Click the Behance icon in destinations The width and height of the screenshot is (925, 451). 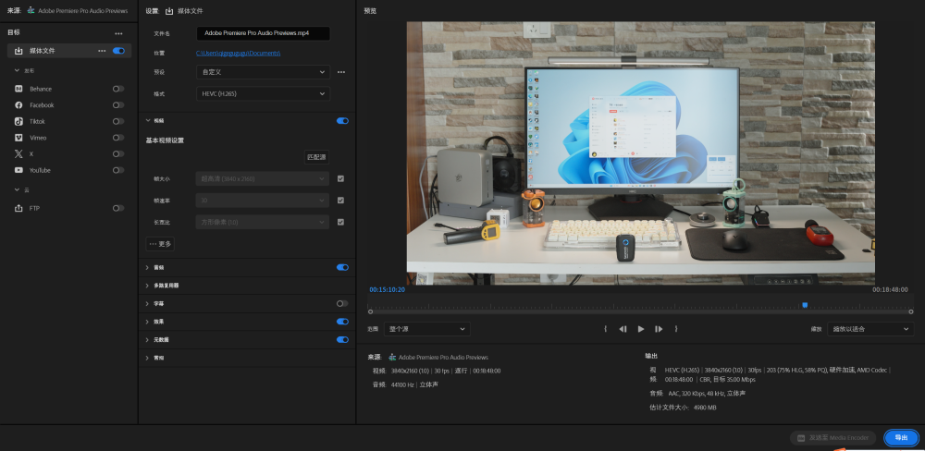tap(18, 89)
